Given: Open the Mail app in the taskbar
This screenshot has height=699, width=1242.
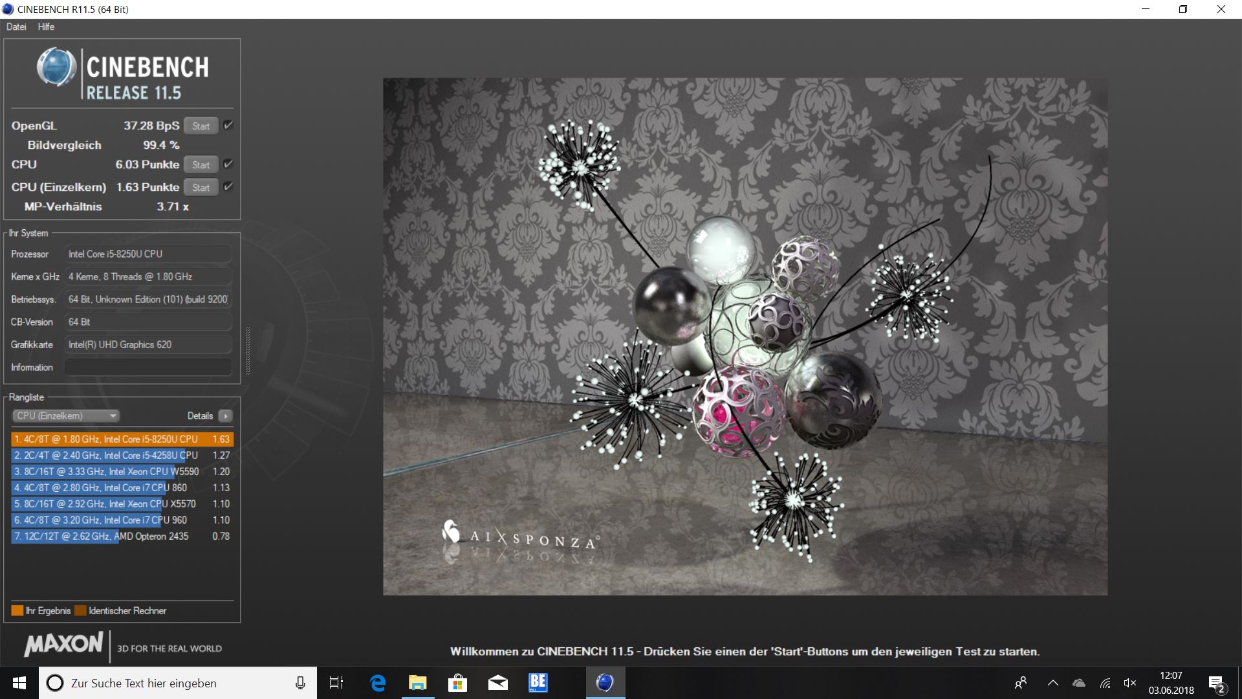Looking at the screenshot, I should [497, 683].
